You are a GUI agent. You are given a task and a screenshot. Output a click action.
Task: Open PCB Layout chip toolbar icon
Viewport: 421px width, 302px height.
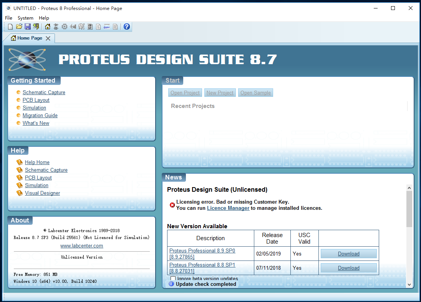[65, 27]
